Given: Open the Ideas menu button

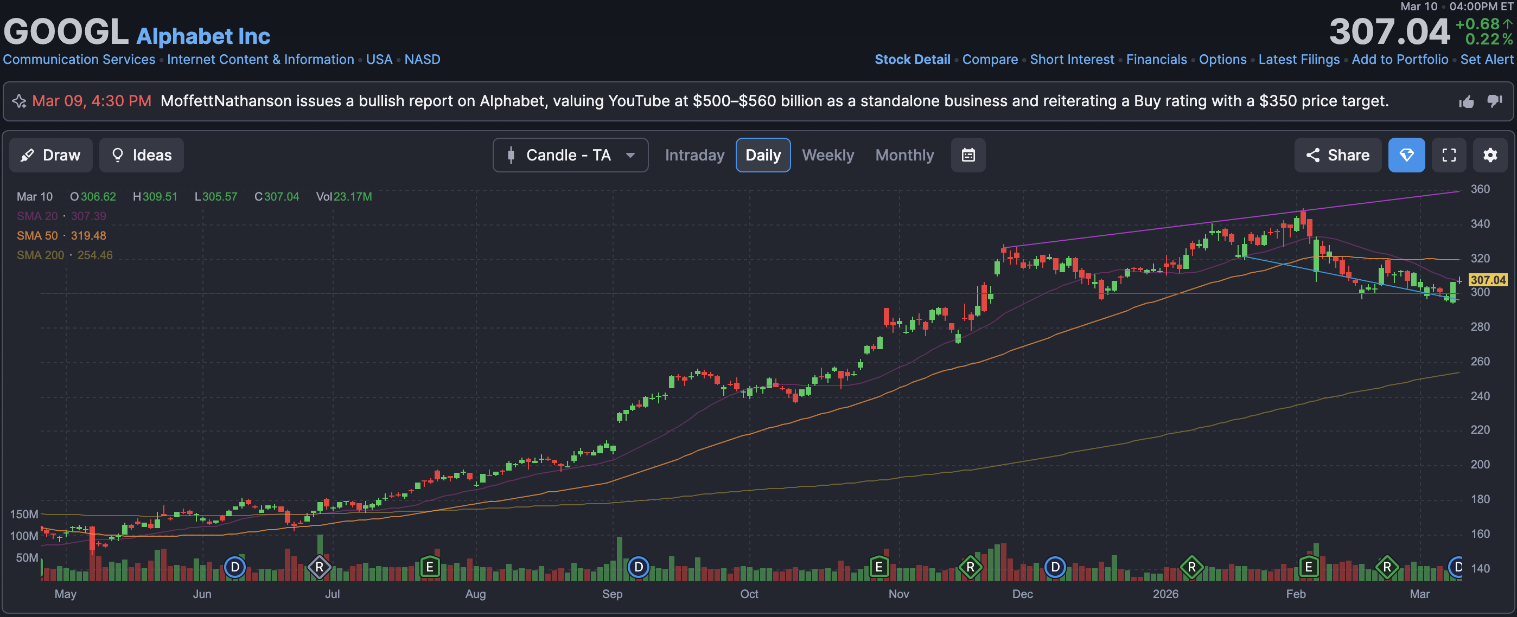Looking at the screenshot, I should pos(141,156).
